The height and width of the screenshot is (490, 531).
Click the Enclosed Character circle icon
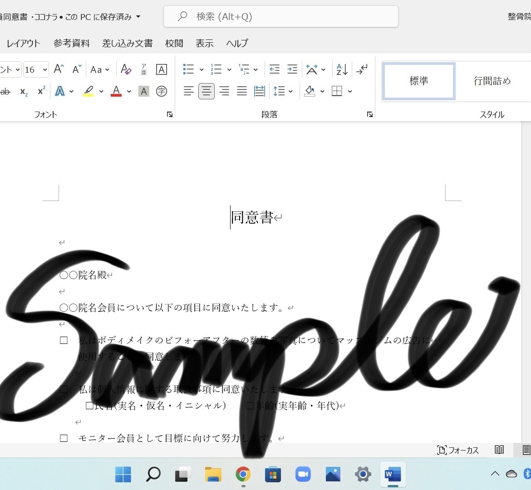click(162, 91)
